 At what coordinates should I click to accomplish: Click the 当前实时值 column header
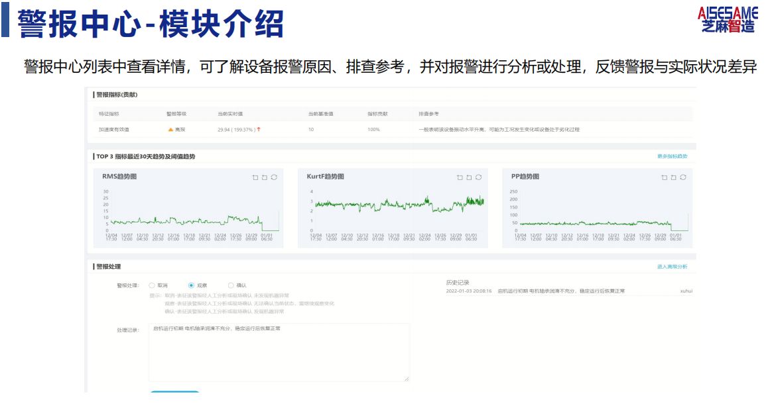pos(230,114)
